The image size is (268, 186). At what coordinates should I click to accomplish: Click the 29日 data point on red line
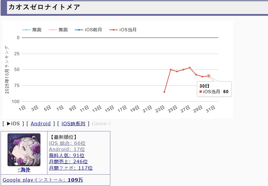(202, 77)
